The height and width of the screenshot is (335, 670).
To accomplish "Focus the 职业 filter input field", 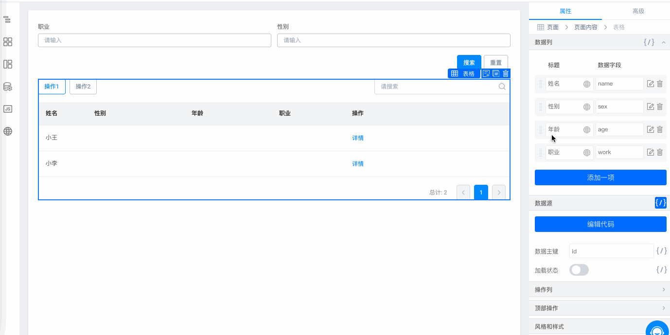I will click(x=155, y=40).
